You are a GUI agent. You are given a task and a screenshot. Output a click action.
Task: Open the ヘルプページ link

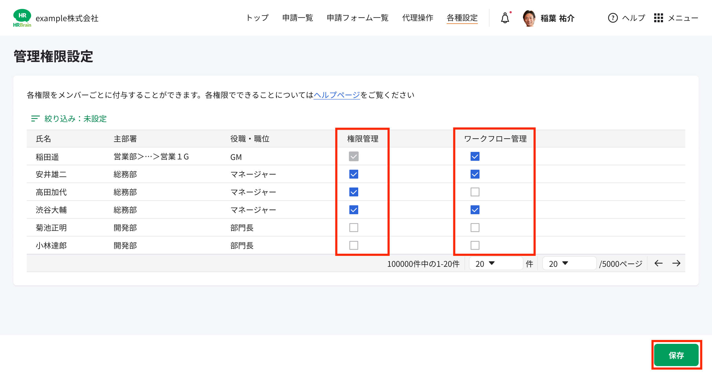[336, 95]
